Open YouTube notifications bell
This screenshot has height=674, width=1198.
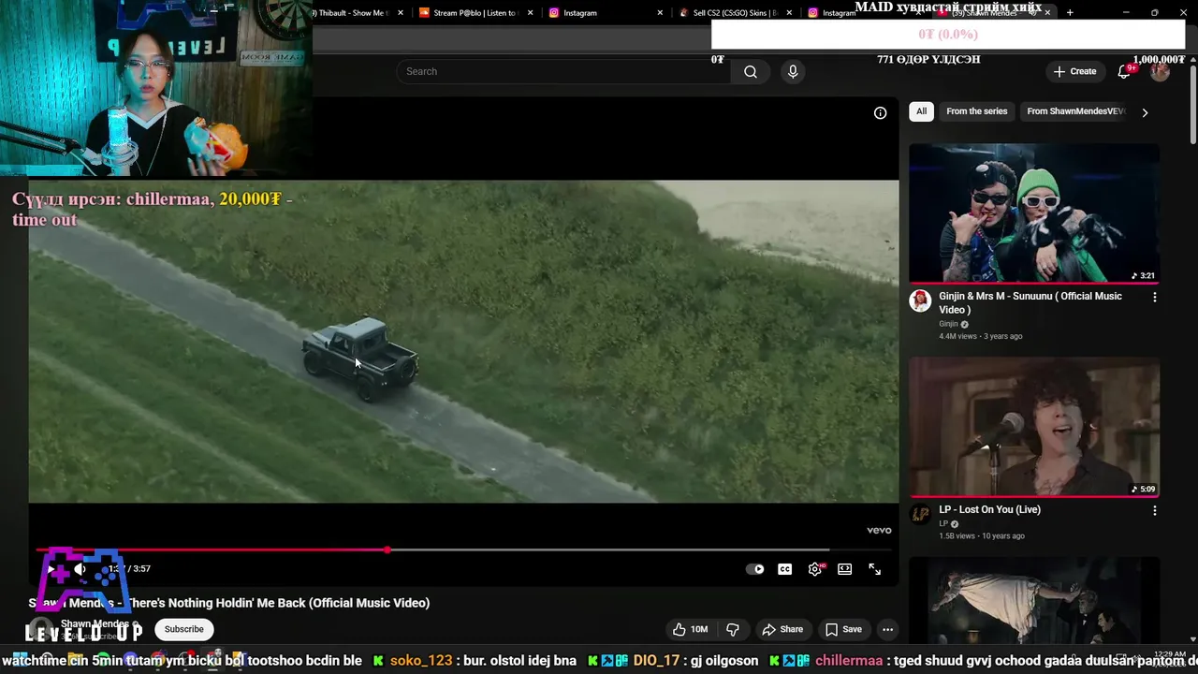click(1124, 71)
